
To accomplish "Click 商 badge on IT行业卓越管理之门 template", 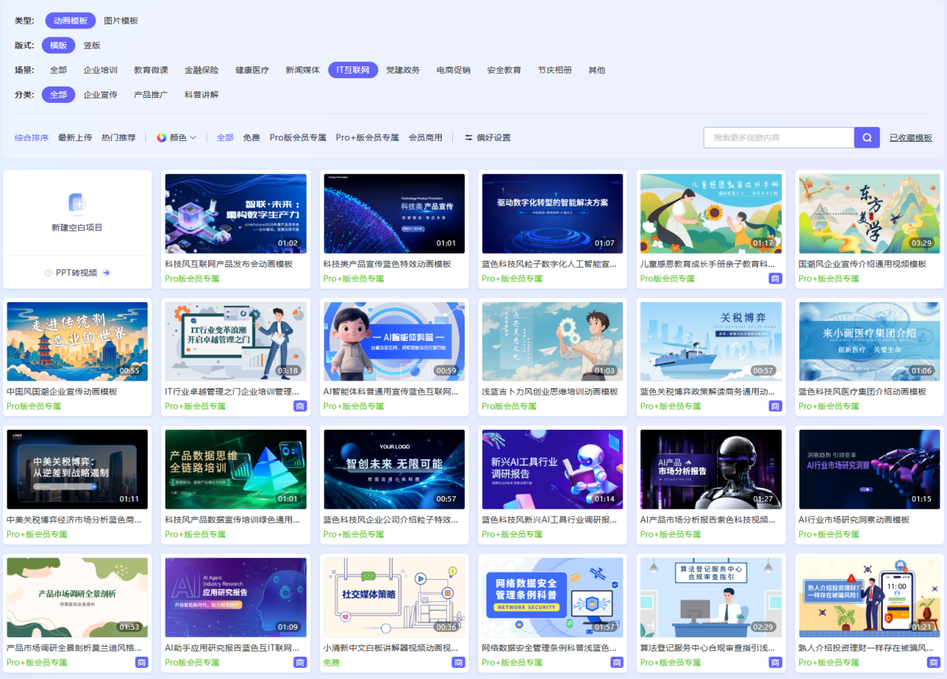I will (300, 407).
